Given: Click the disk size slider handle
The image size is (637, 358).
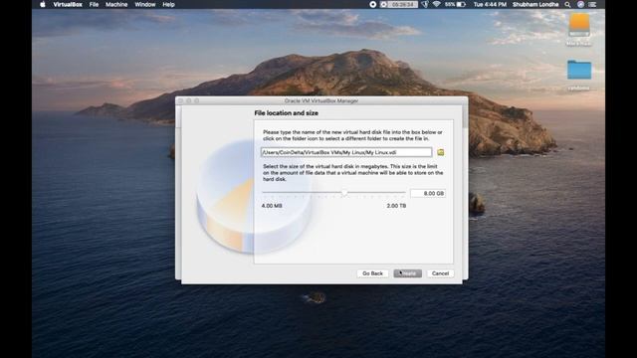Looking at the screenshot, I should [344, 193].
